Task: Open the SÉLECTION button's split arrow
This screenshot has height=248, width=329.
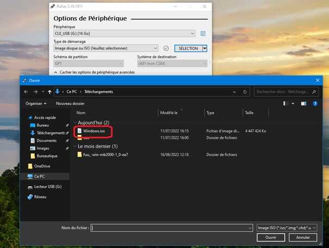Action: click(205, 49)
